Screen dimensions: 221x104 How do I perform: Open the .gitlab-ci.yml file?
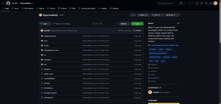point(49,74)
